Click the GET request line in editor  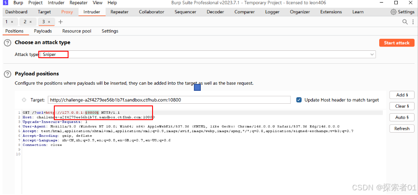[x=72, y=113]
